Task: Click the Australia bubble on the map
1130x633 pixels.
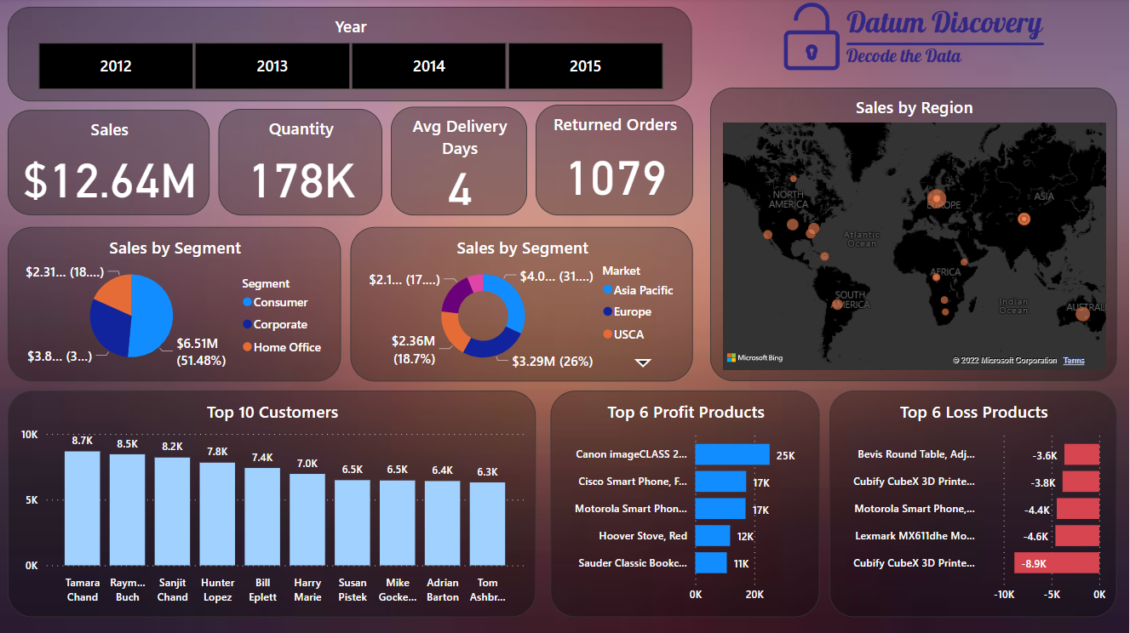Action: coord(1082,314)
